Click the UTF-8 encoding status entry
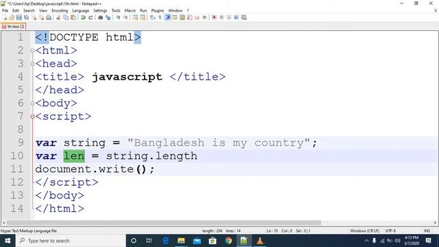Screen dimensions: 439x247 390,231
